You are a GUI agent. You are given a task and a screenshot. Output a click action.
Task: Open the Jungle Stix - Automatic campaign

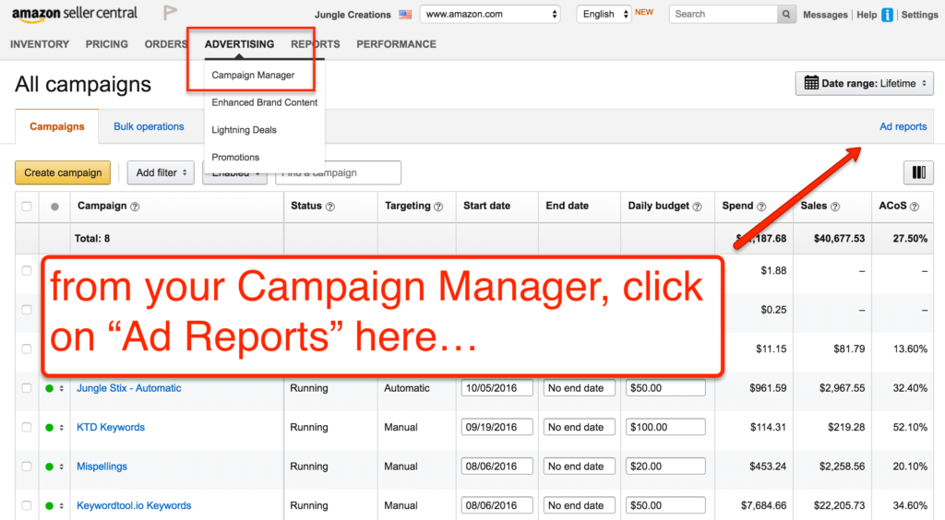[129, 388]
